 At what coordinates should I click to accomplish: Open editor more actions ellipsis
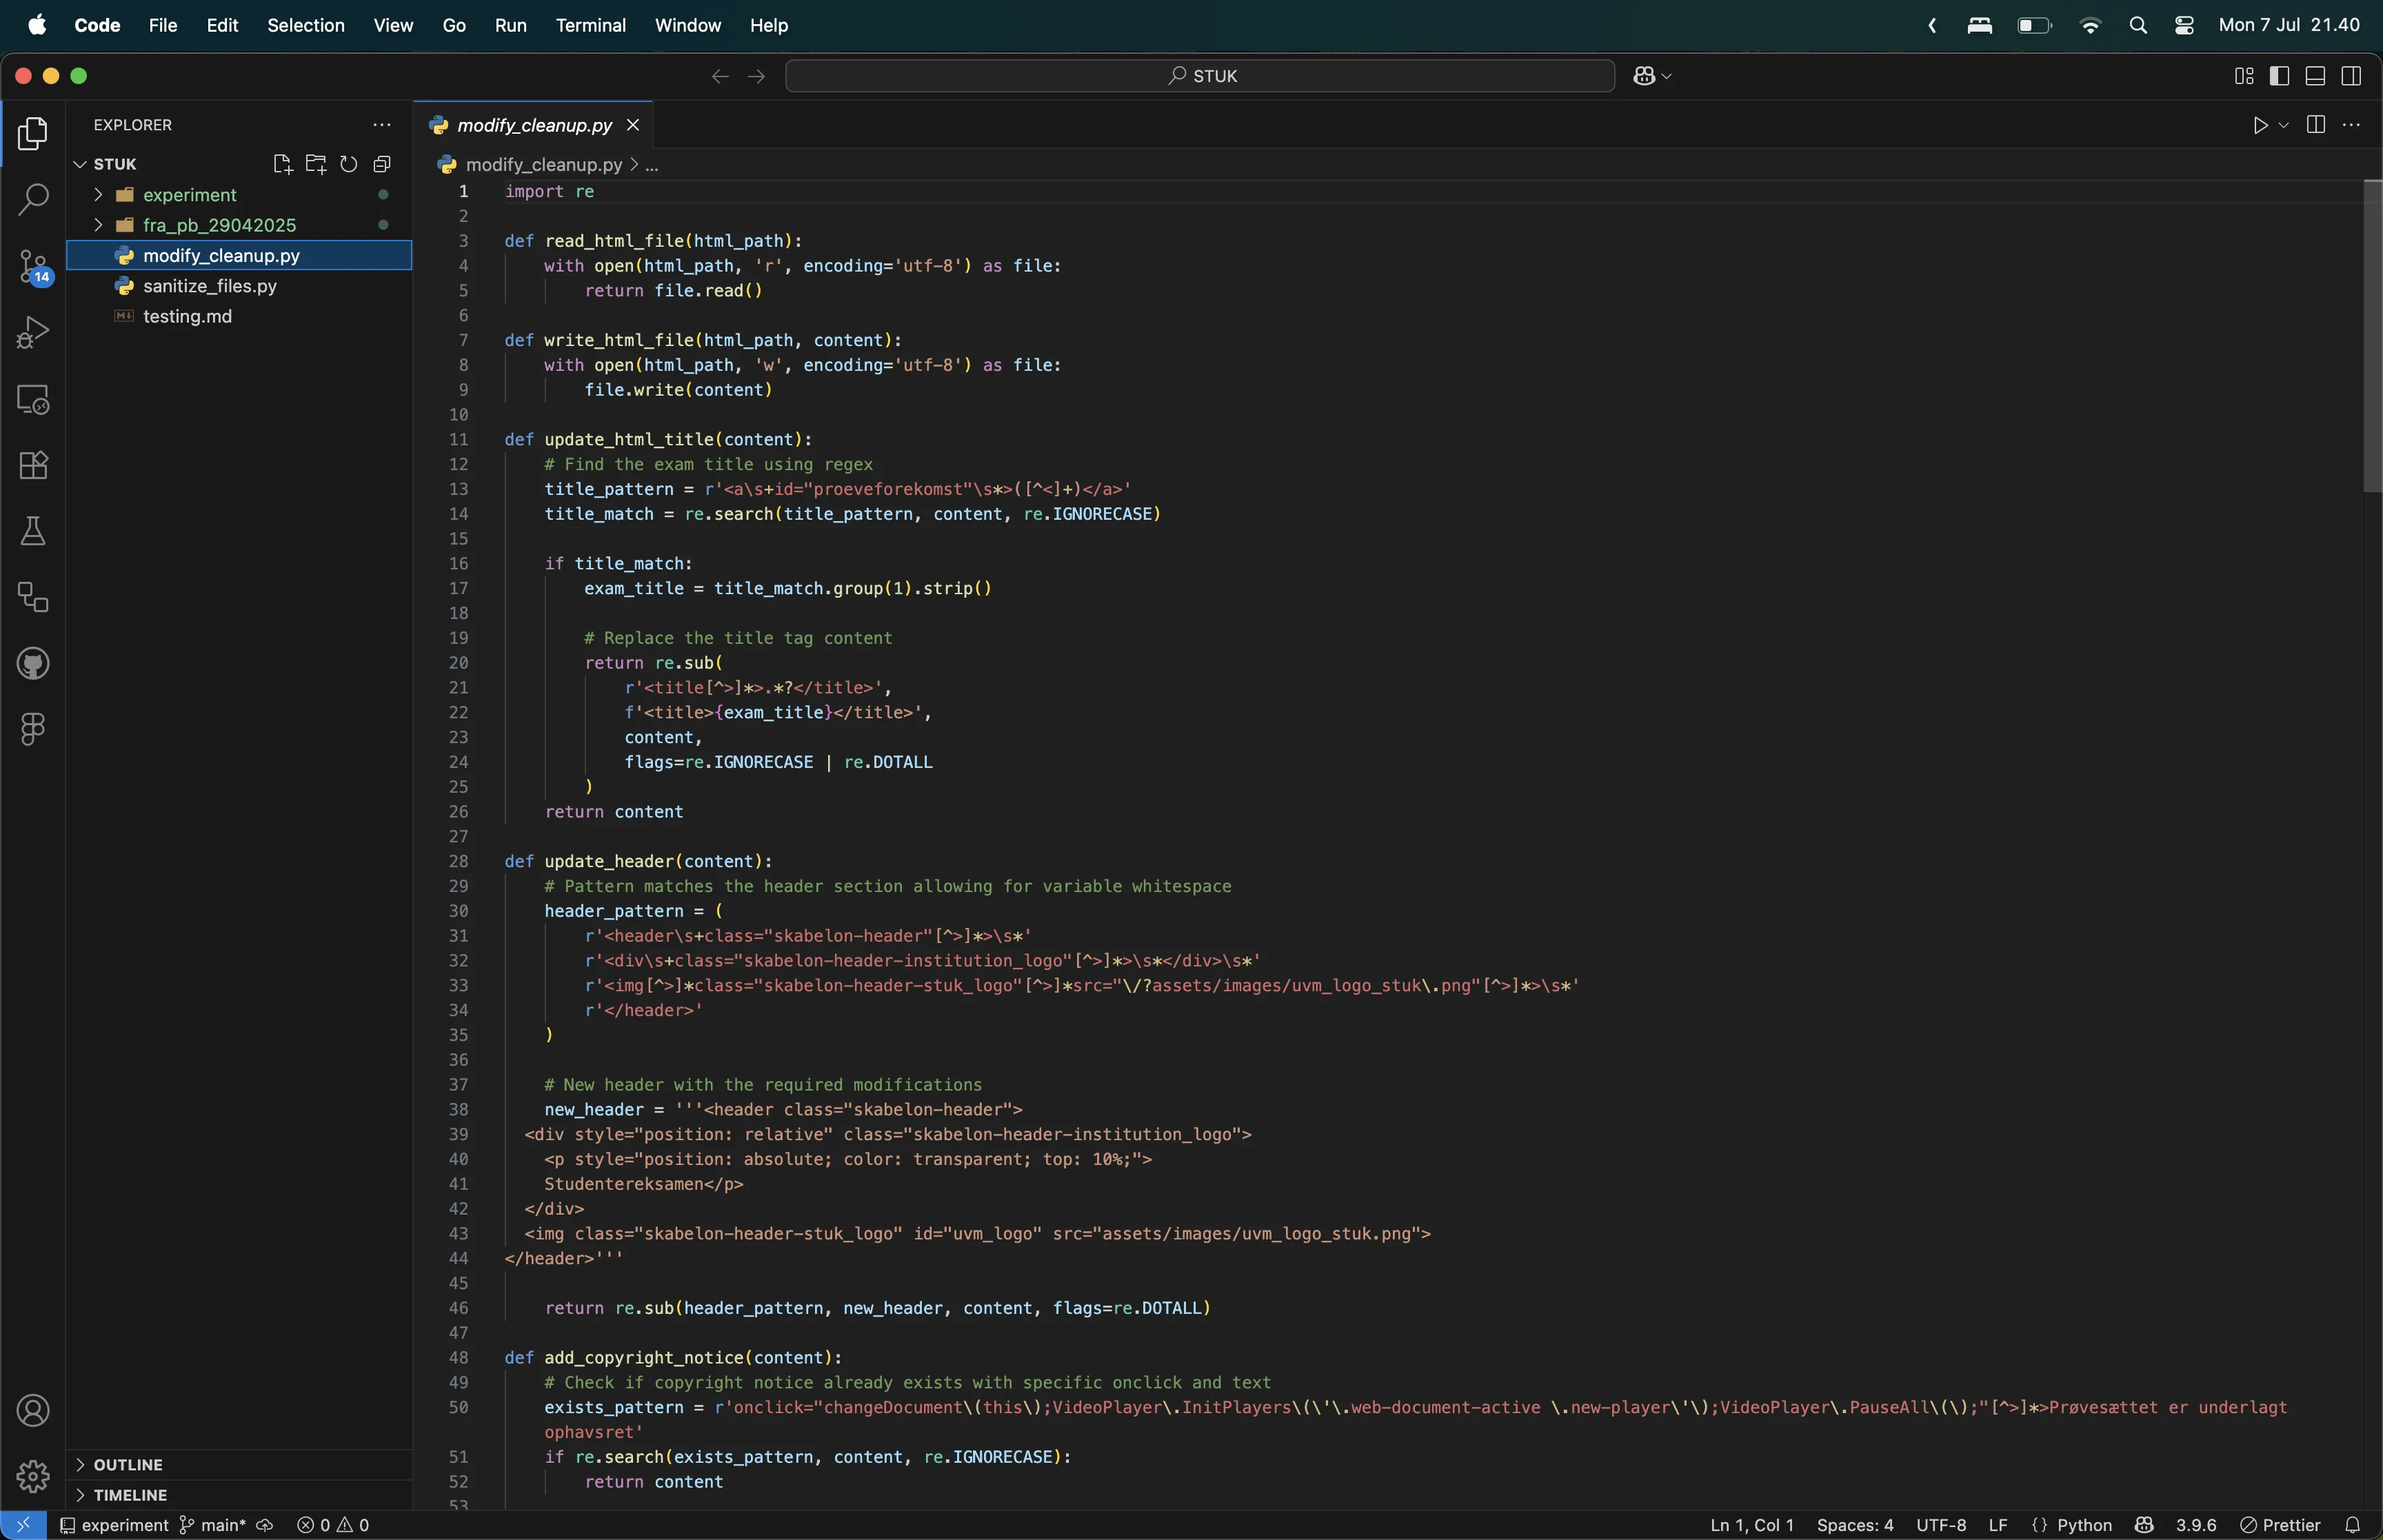tap(2351, 125)
